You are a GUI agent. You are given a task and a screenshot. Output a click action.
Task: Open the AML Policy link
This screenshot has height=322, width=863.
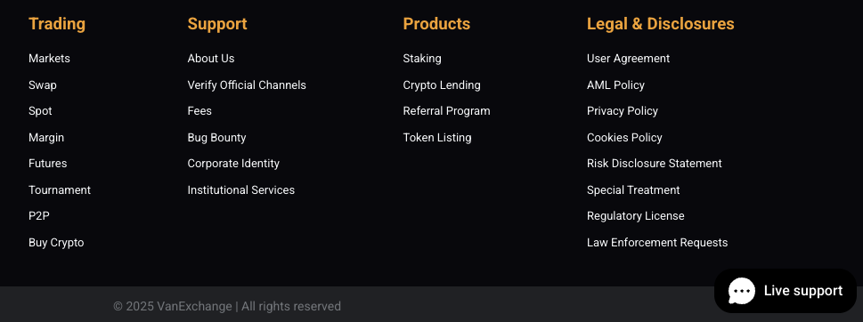(x=615, y=85)
